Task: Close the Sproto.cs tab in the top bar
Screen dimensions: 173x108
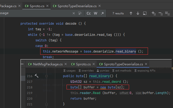Action: tap(47, 6)
